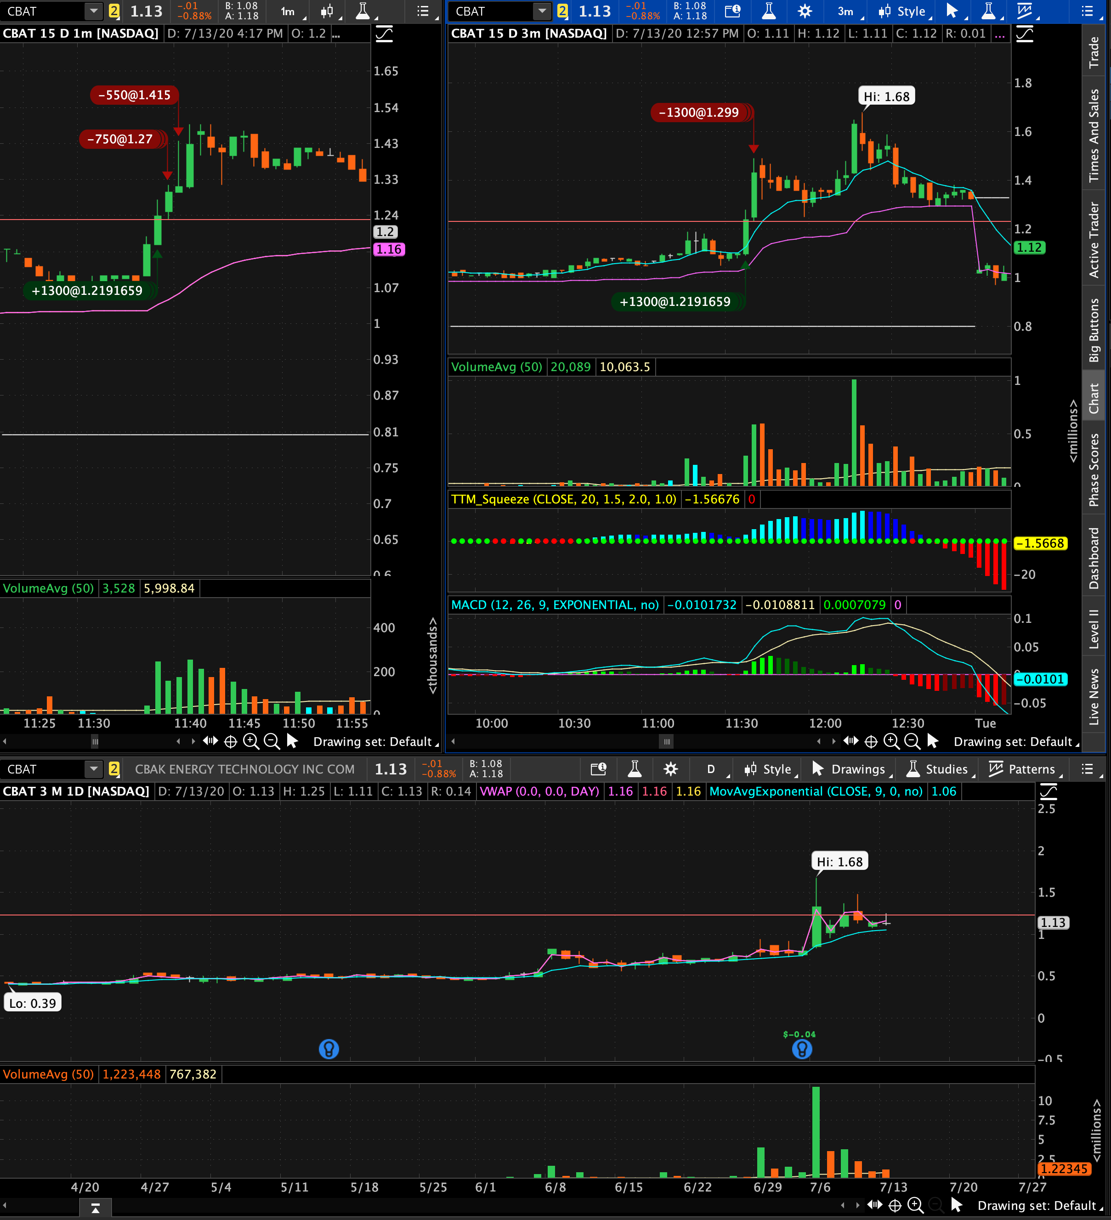
Task: Click zoom-in magnifier under the 1m chart
Action: coord(251,741)
